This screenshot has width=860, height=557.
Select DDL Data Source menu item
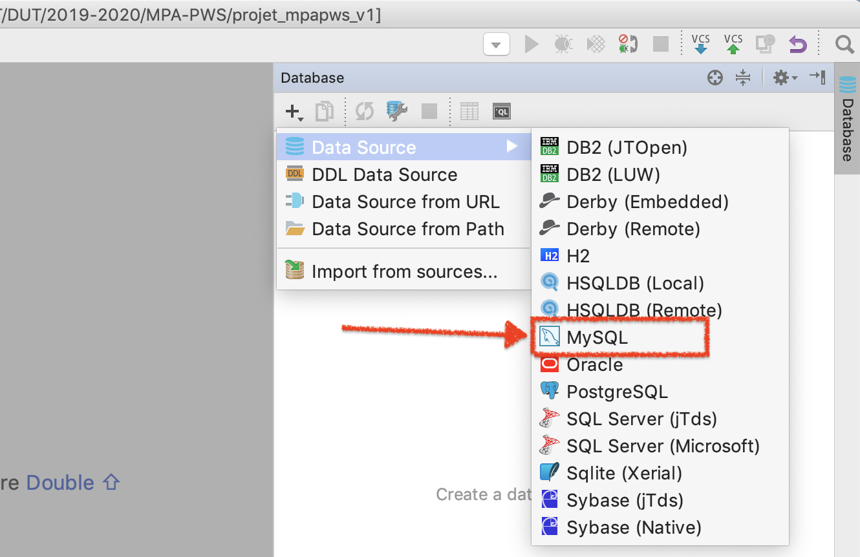click(403, 174)
